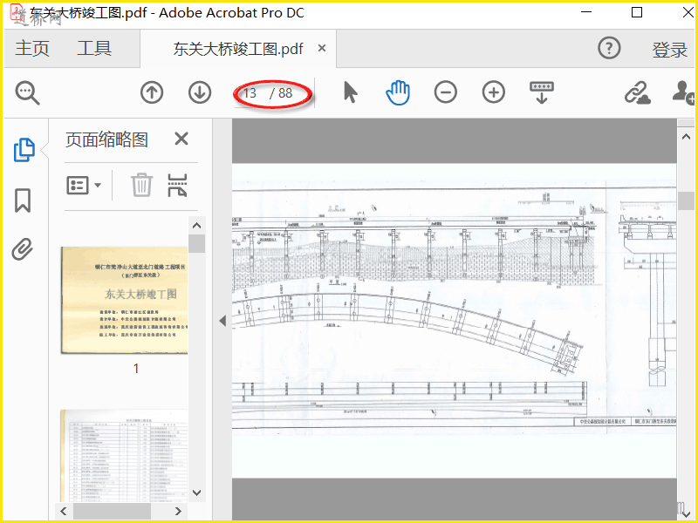Open the scrolling page display options

[542, 92]
